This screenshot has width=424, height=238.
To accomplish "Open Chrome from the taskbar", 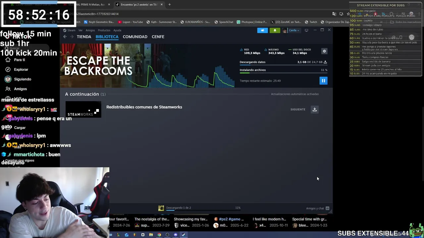I will (x=159, y=235).
